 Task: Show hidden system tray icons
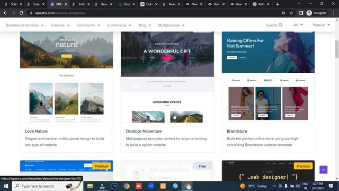[x=274, y=186]
